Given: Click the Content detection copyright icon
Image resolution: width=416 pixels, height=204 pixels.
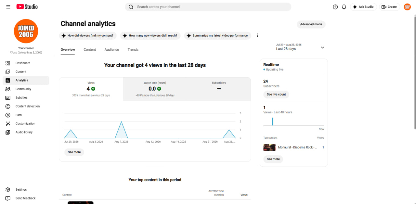Looking at the screenshot, I should 8,106.
